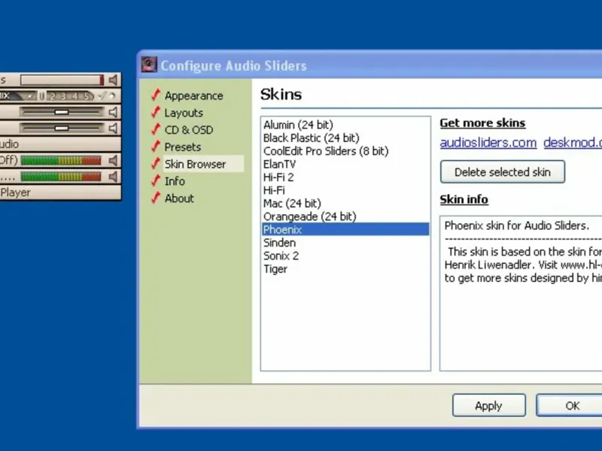This screenshot has width=602, height=451.
Task: Go to CD & OSD settings
Action: 189,129
